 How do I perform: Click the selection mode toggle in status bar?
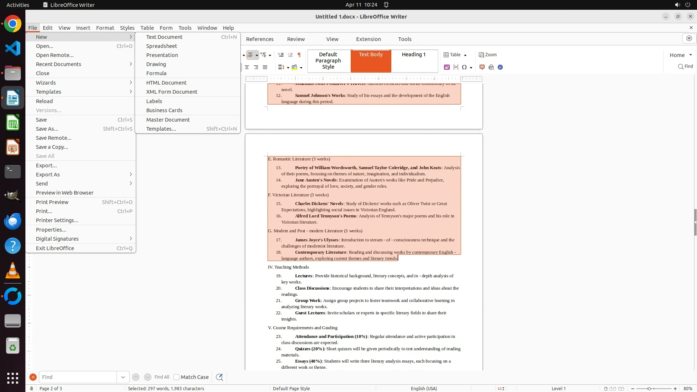[501, 388]
